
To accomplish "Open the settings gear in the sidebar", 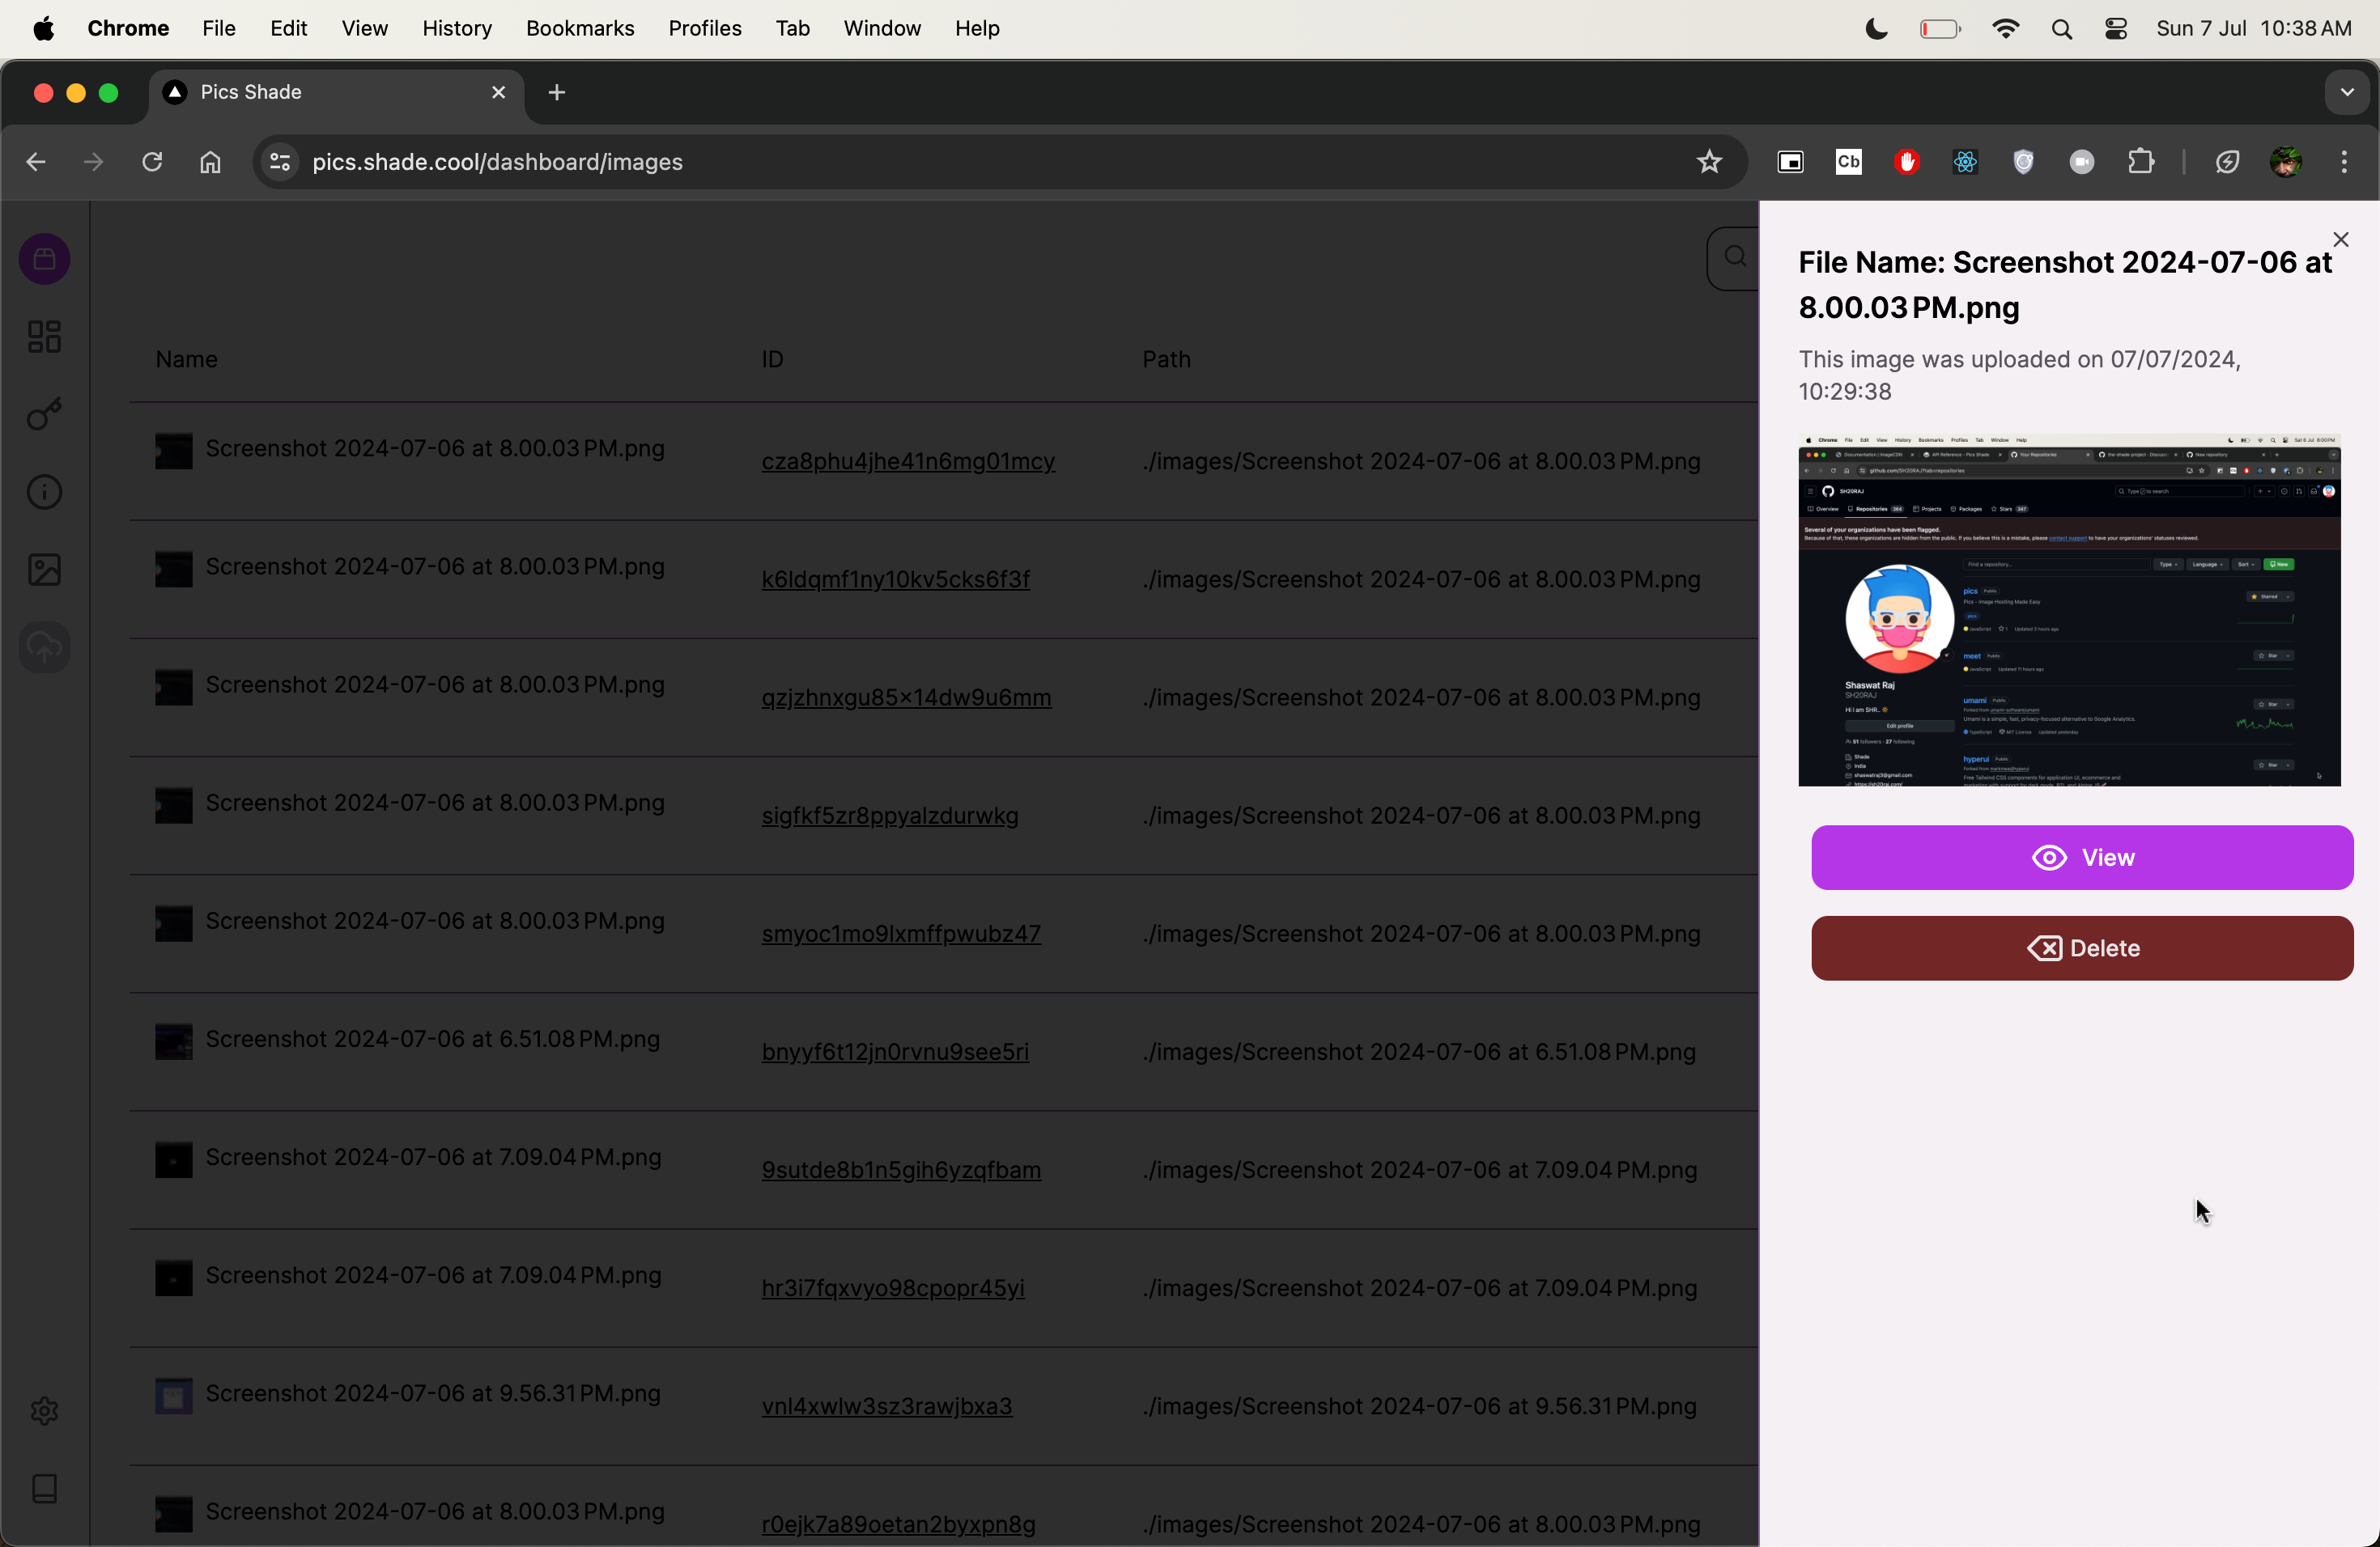I will point(45,1411).
